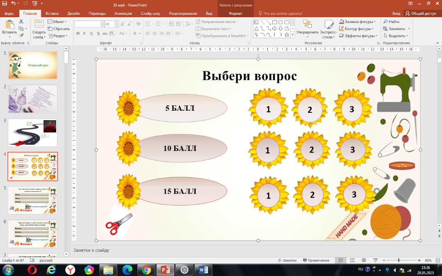Open Shape Fill (Заливка фигуры) dropdown
The height and width of the screenshot is (276, 442).
coord(358,22)
